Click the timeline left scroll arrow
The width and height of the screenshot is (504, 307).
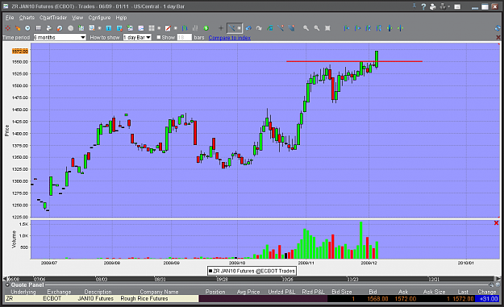[x=5, y=279]
